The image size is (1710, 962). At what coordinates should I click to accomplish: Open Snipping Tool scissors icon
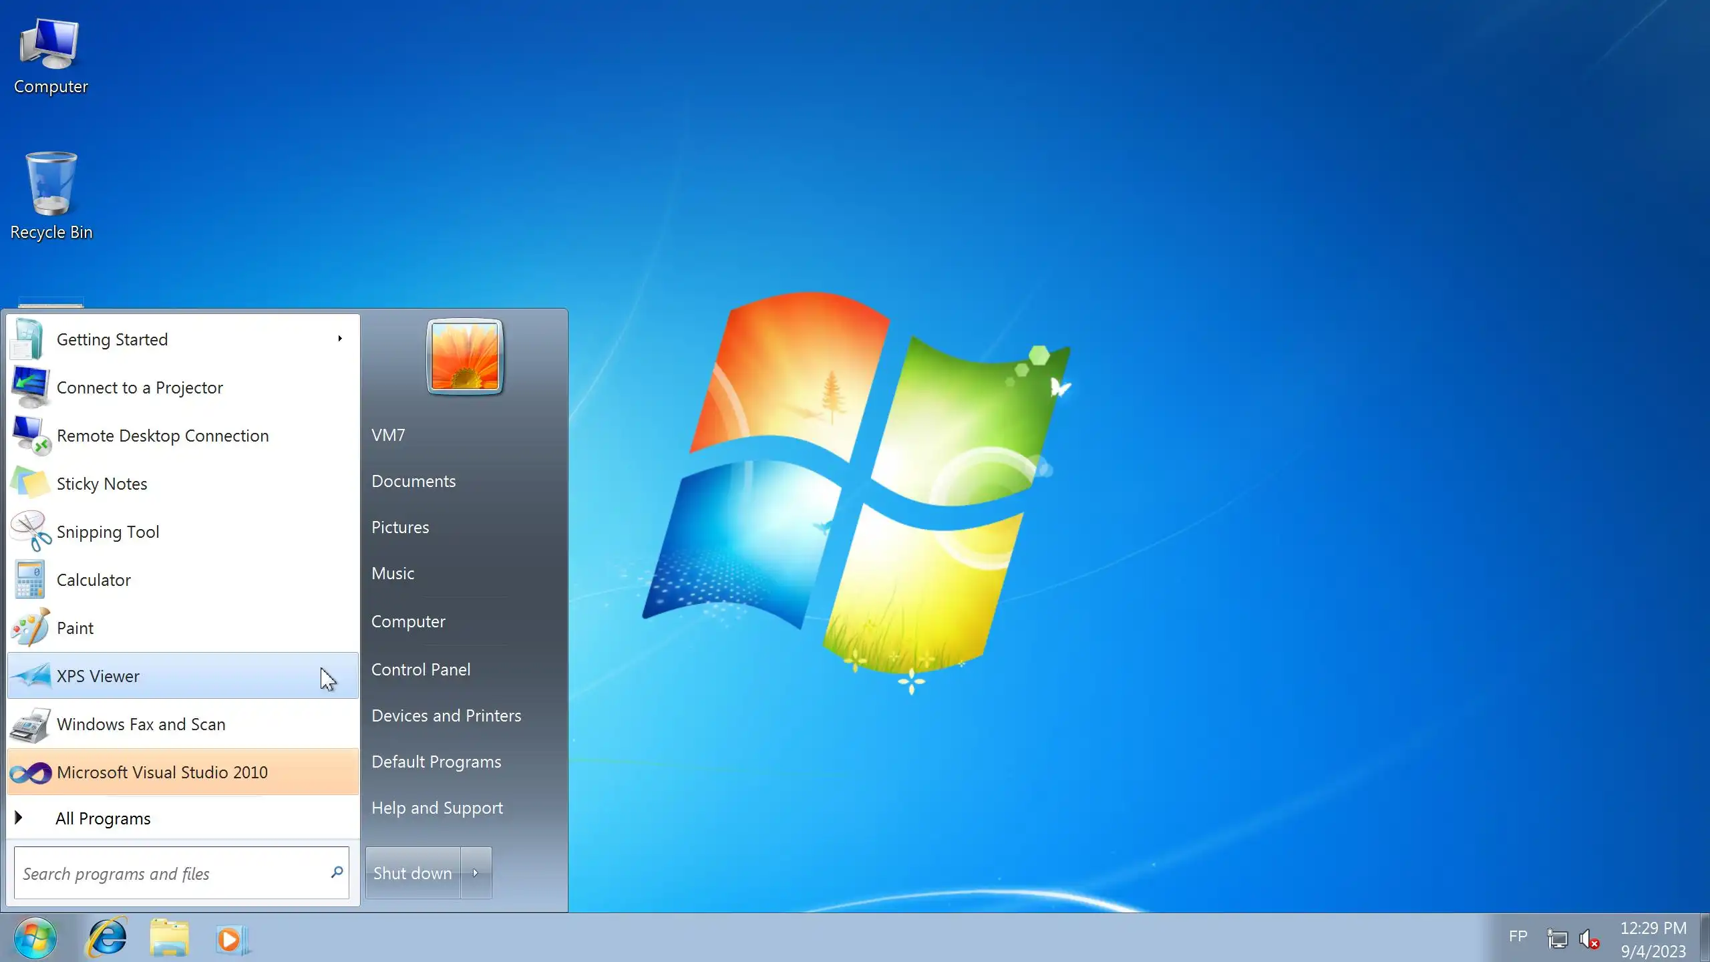click(30, 532)
